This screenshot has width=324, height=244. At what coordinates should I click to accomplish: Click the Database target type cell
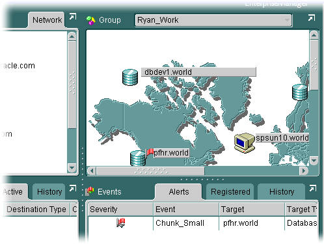[302, 223]
